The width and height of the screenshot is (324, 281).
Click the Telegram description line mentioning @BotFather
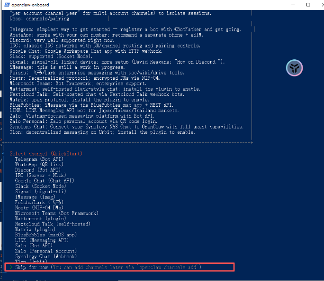pos(125,29)
